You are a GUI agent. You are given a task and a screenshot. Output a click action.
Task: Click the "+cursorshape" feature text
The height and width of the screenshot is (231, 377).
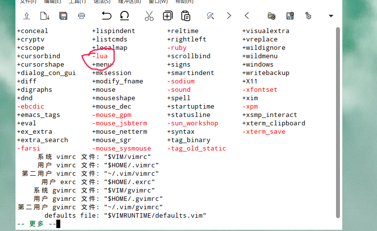[41, 64]
